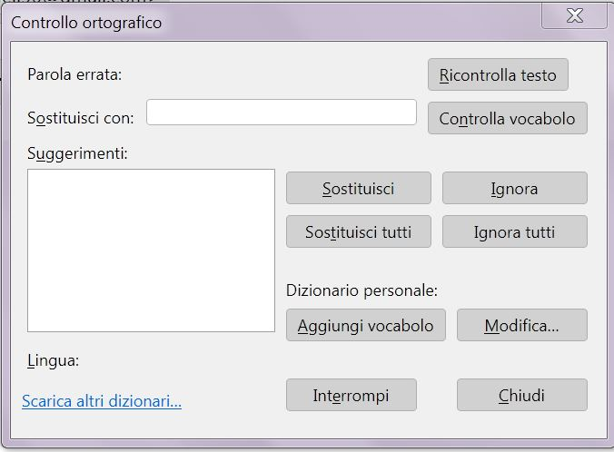Select the Suggerimenti label
The height and width of the screenshot is (452, 614).
[77, 153]
